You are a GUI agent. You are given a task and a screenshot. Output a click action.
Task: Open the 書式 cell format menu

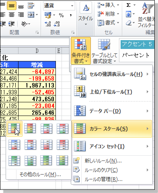click(108, 22)
